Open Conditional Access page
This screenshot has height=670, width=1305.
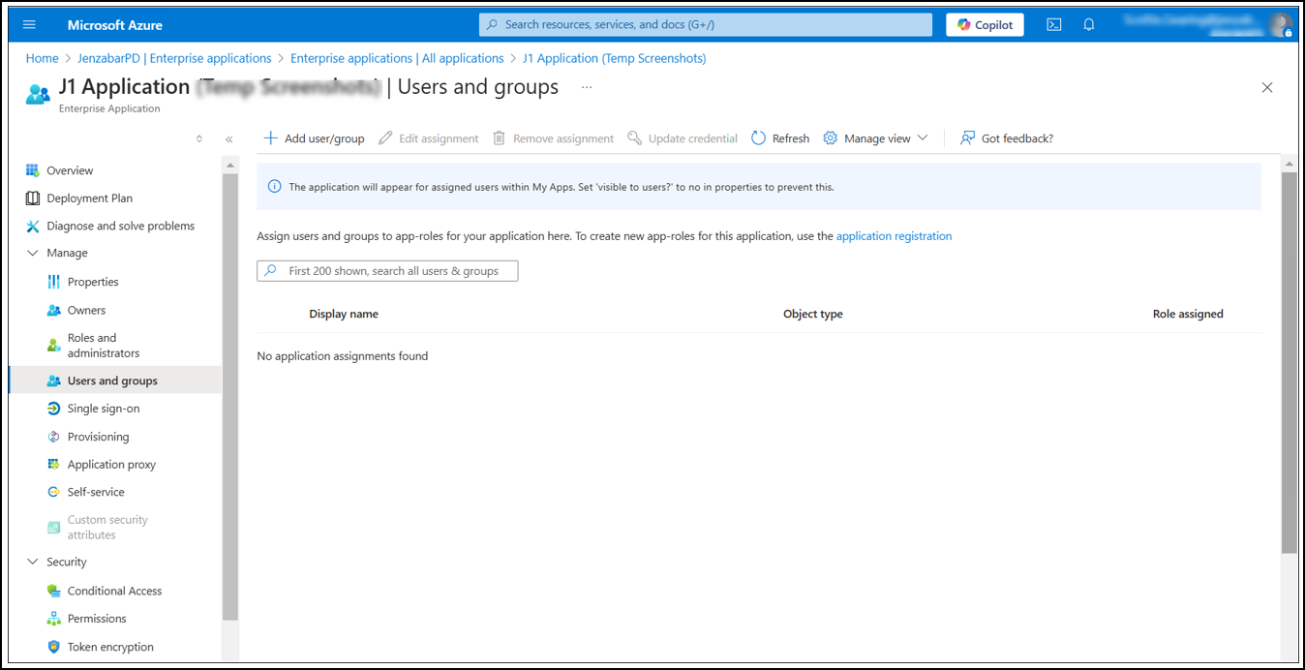point(114,591)
